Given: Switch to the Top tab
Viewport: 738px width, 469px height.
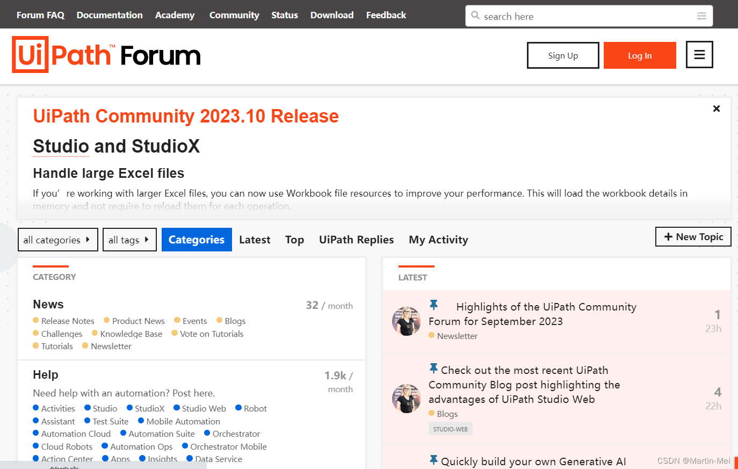Looking at the screenshot, I should click(294, 240).
